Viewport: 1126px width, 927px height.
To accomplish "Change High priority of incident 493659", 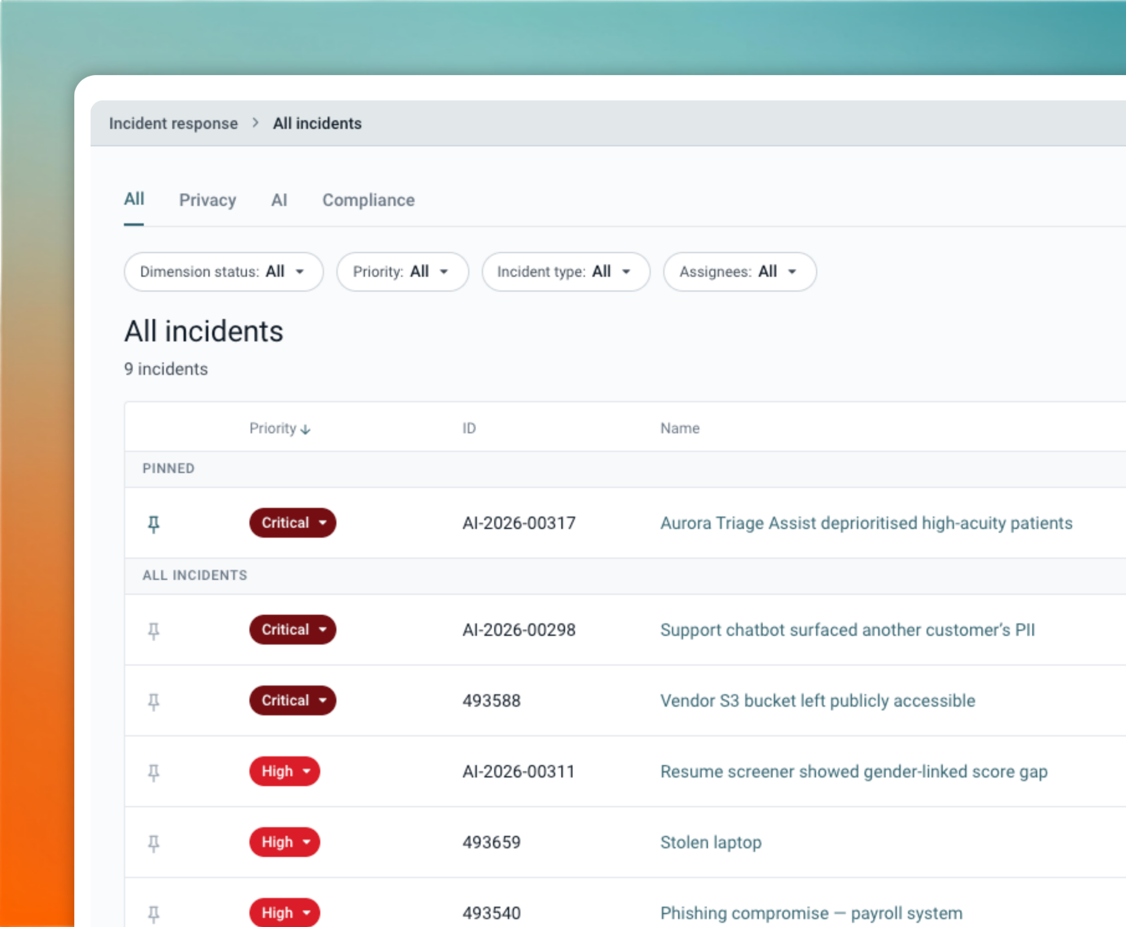I will 284,842.
